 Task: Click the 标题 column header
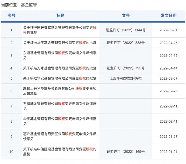60,16
